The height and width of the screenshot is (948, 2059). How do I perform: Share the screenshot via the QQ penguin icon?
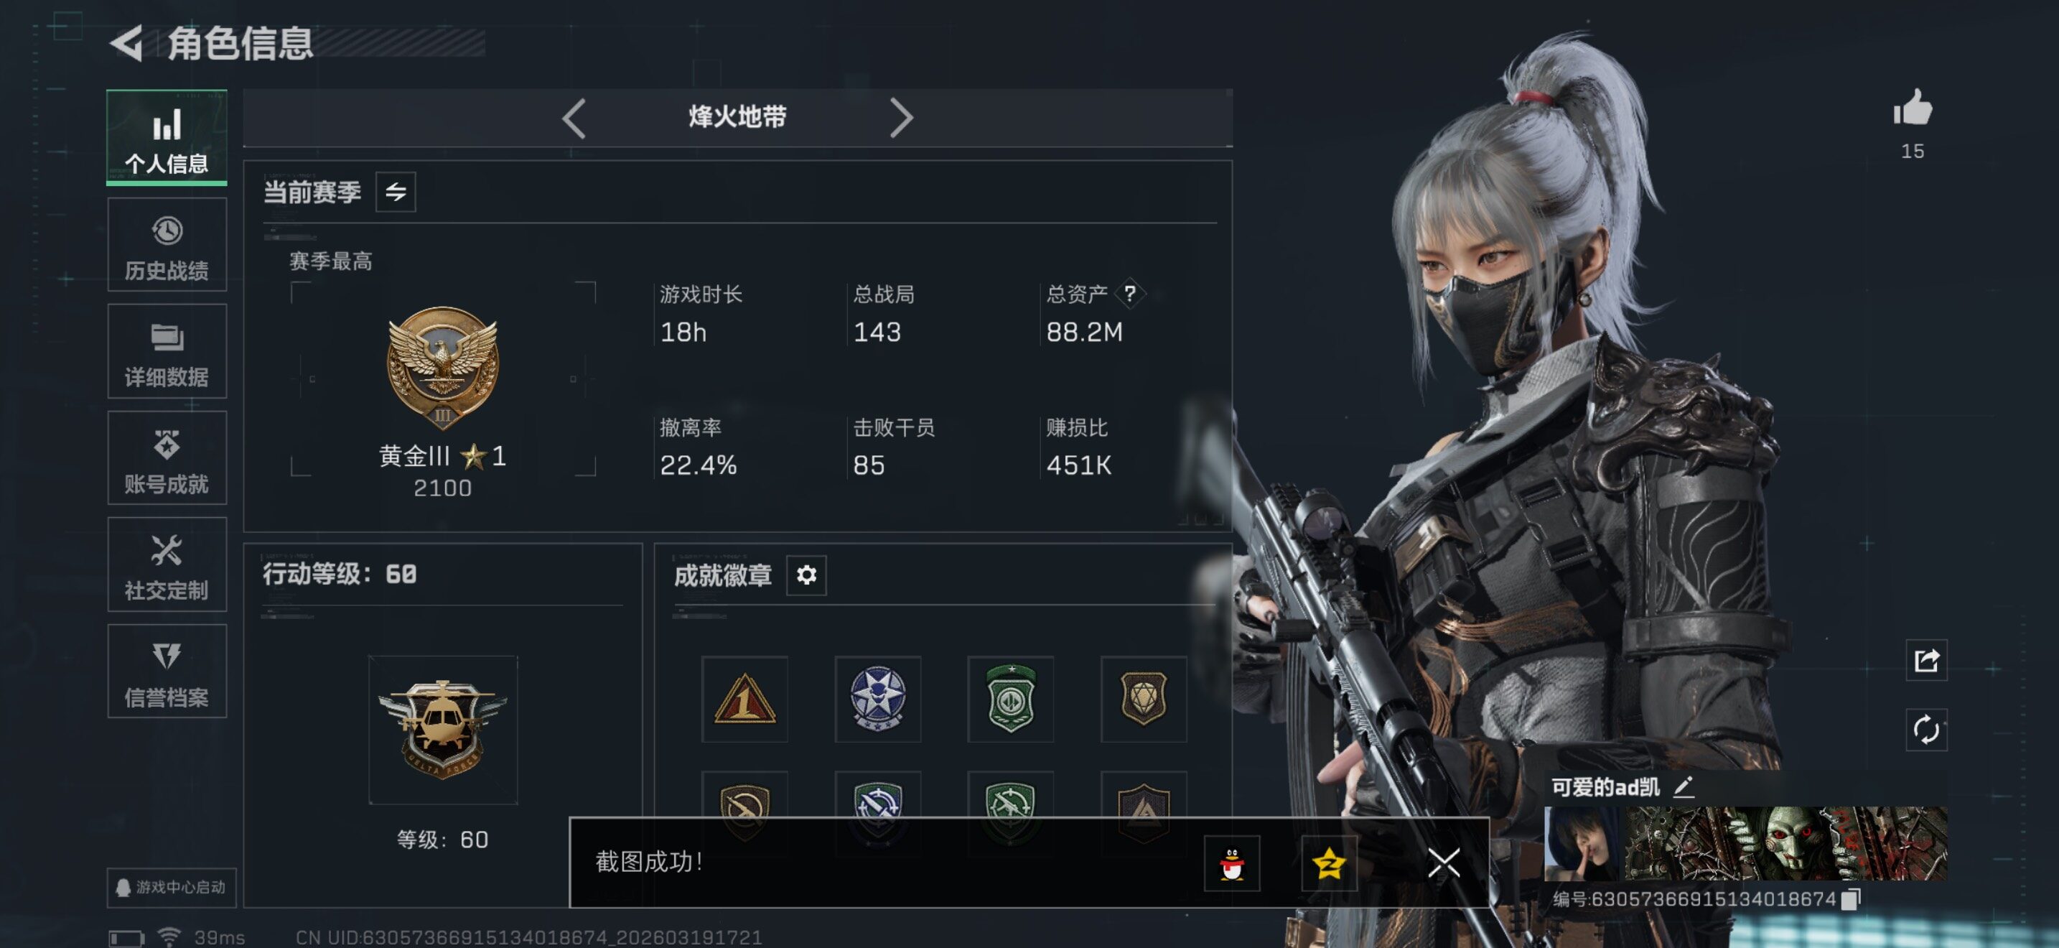tap(1232, 863)
